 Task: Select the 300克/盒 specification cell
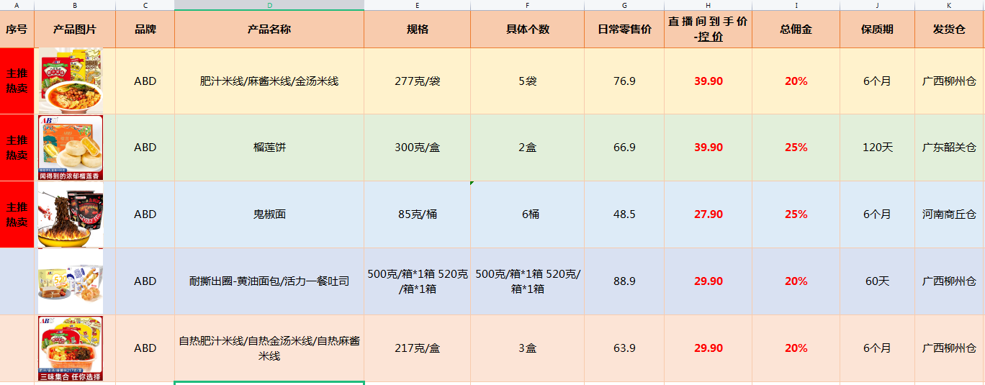click(418, 148)
